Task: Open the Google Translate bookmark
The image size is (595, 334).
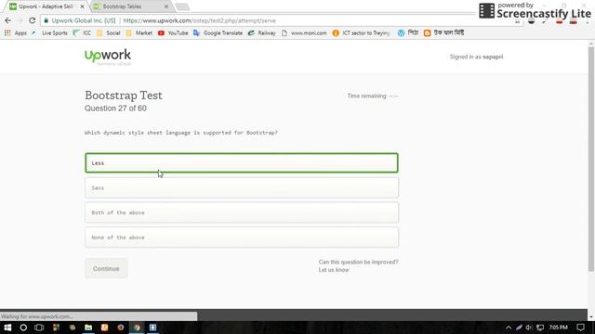Action: [x=218, y=33]
